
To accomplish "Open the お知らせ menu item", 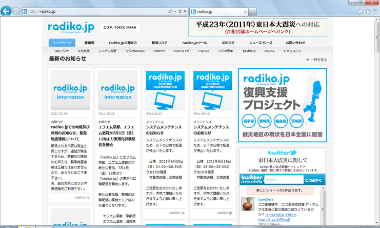I will coord(228,43).
